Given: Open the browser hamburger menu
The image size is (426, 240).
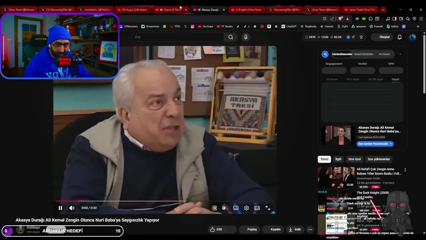Looking at the screenshot, I should point(421,19).
